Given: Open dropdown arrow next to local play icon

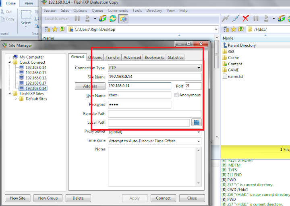Looking at the screenshot, I should click(95, 19).
